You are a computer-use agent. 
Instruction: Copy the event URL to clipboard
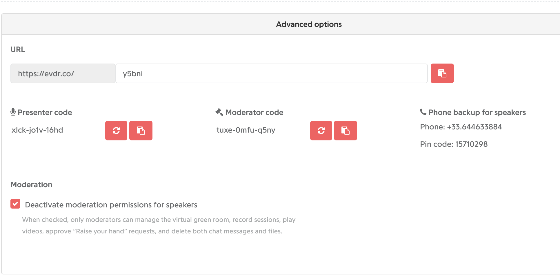click(442, 73)
